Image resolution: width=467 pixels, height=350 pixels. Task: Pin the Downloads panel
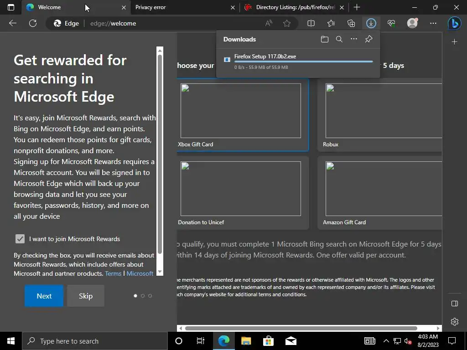click(x=368, y=39)
